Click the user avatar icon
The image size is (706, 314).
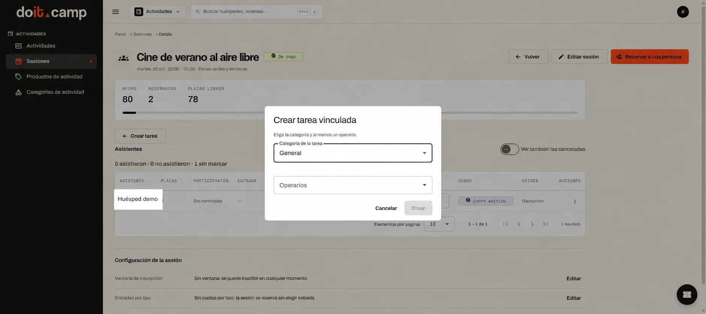coord(682,12)
